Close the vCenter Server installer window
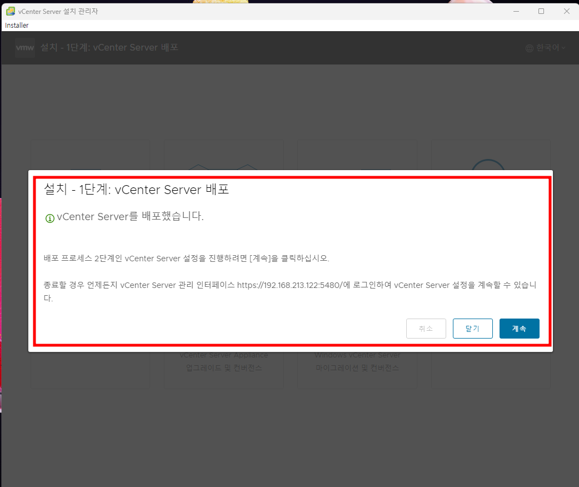579x487 pixels. 566,11
